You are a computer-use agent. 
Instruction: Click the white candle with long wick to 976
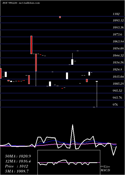click(97, 94)
